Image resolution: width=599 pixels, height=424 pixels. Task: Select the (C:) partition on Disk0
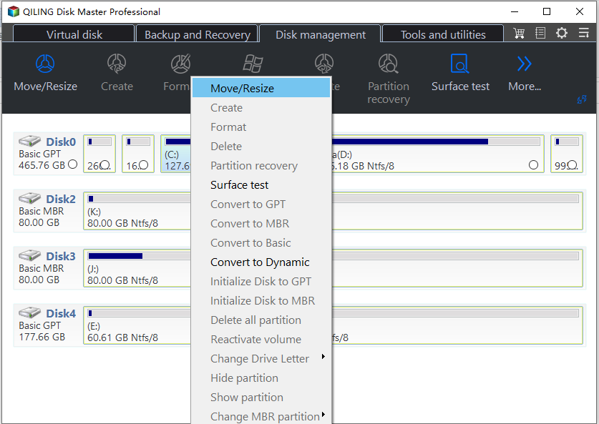tap(176, 154)
